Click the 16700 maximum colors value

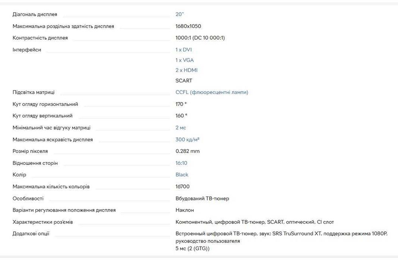coord(182,187)
